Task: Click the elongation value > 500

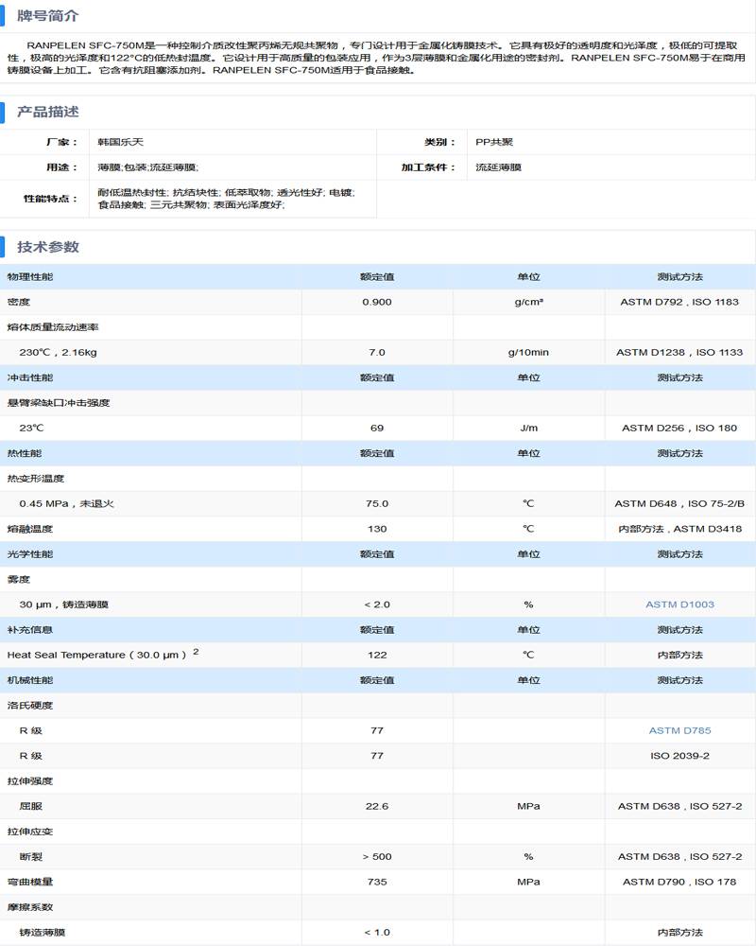Action: (x=377, y=857)
